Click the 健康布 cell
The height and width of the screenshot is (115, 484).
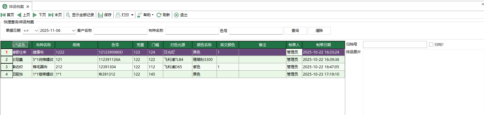click(43, 52)
